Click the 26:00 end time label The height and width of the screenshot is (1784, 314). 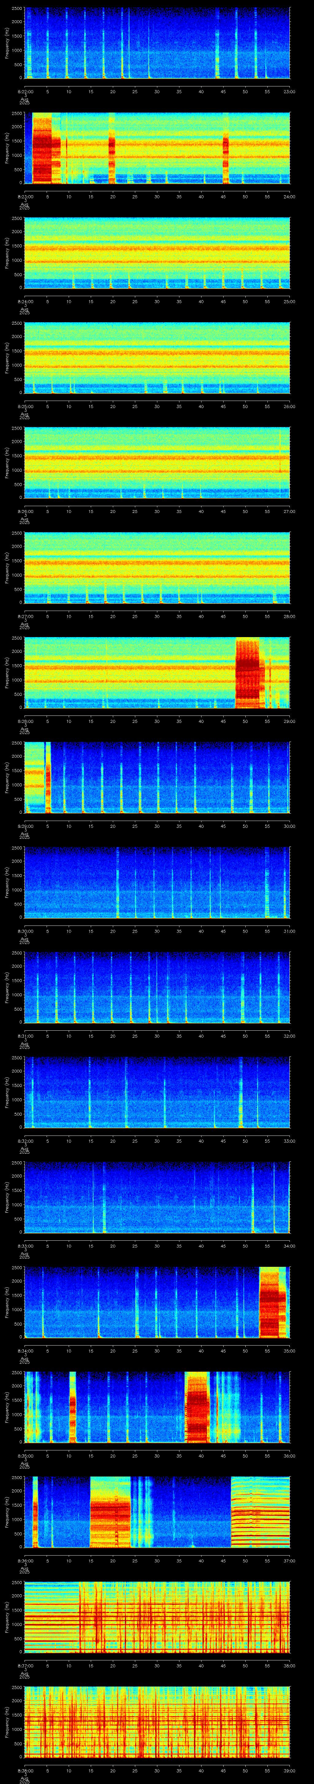[x=290, y=406]
